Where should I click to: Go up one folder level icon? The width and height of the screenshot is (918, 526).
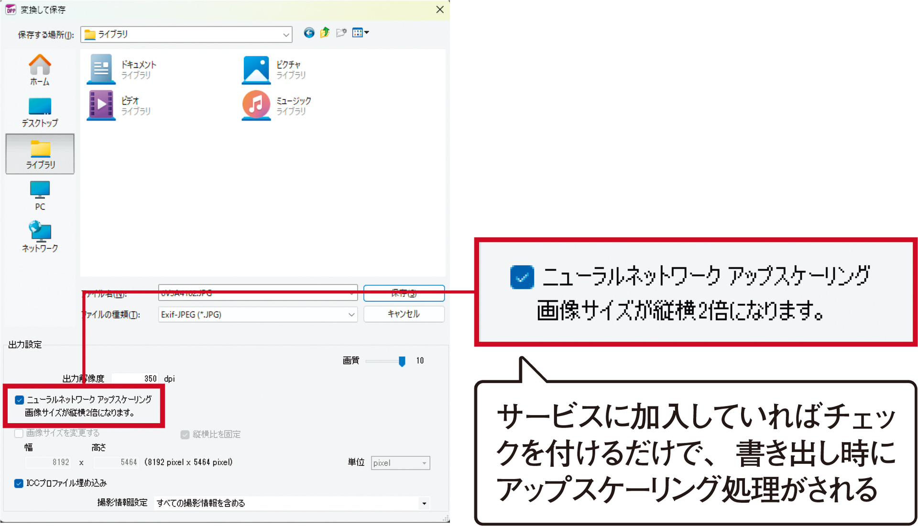tap(325, 33)
